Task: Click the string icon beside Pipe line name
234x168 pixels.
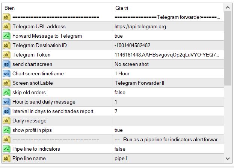Action: coord(6,159)
